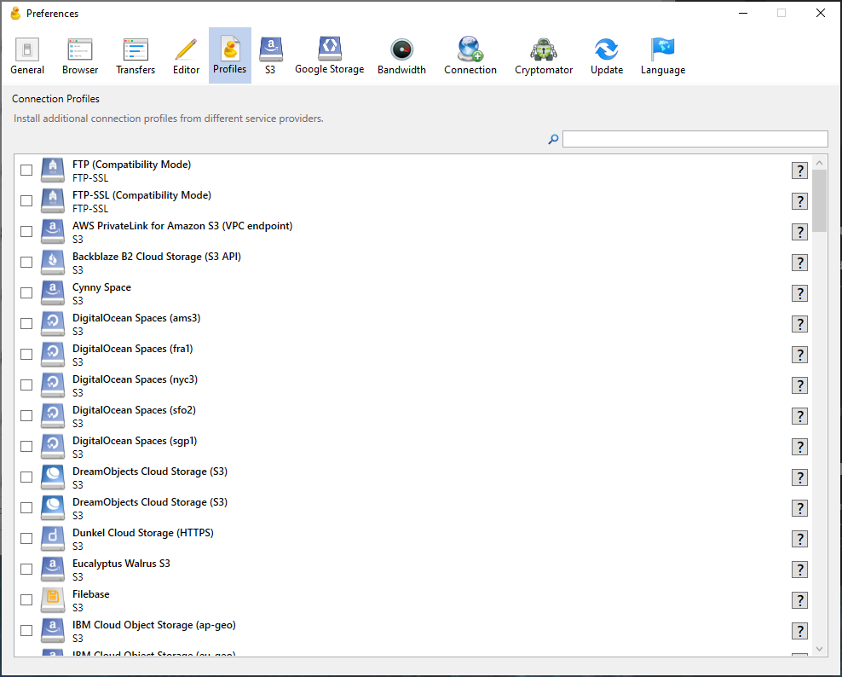Switch to the Transfers preferences

[136, 56]
